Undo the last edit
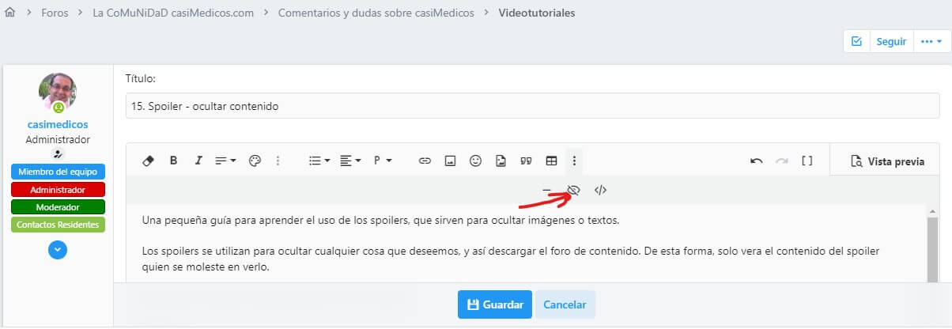Viewport: 952px width, 329px height. pos(756,161)
